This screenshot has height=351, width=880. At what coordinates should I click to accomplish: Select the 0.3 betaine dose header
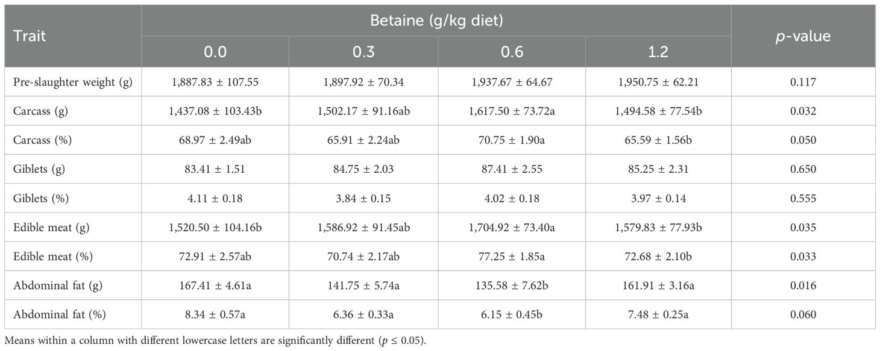click(x=363, y=52)
